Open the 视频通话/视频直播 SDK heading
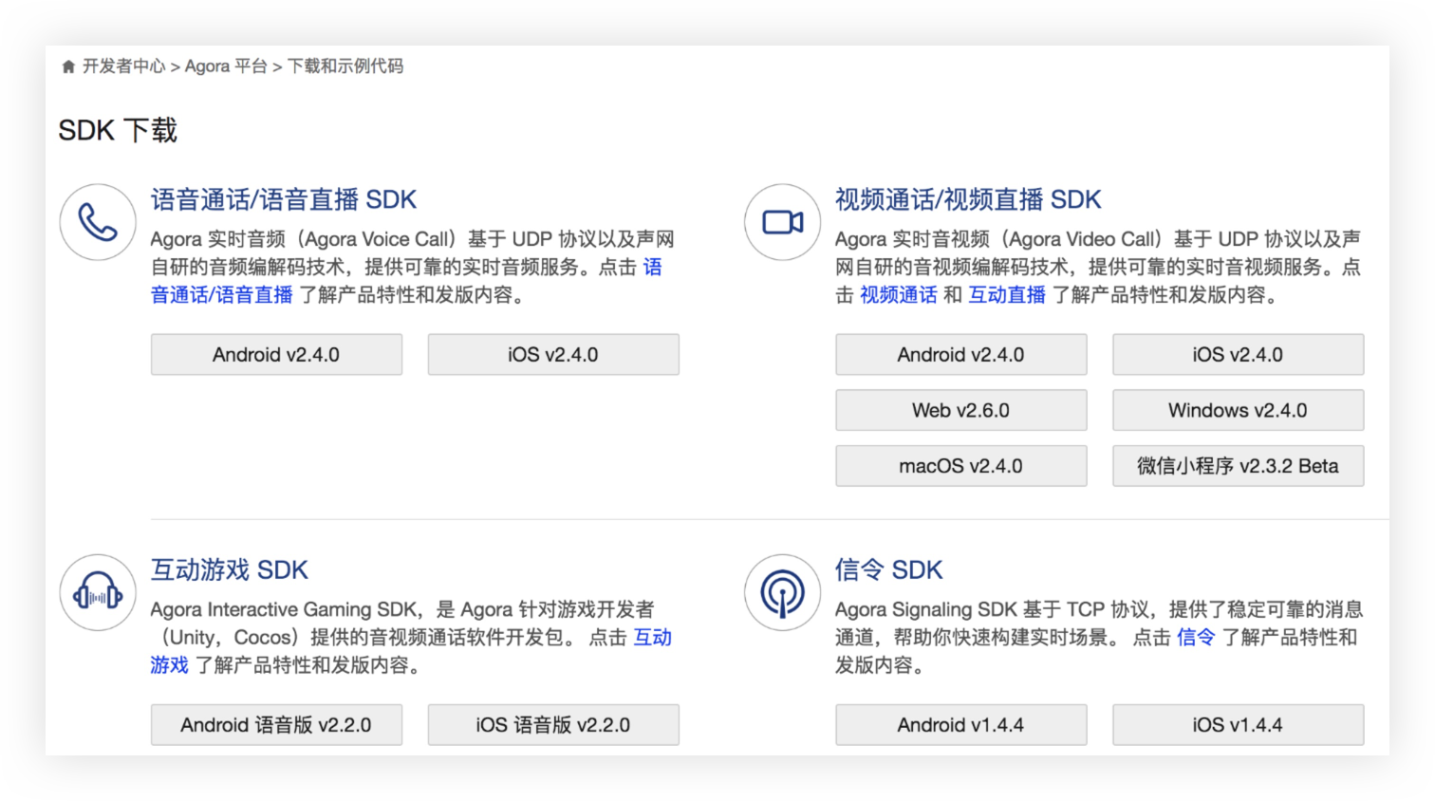This screenshot has width=1435, height=801. pyautogui.click(x=968, y=199)
